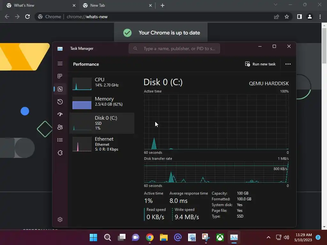Open more options ellipsis in Task Manager
This screenshot has width=327, height=245.
point(288,64)
